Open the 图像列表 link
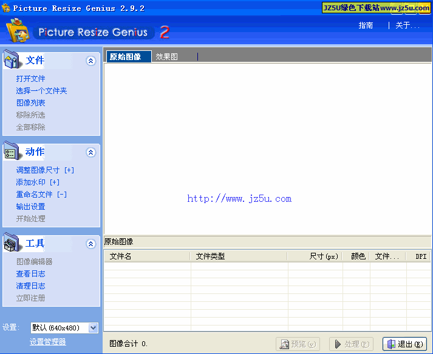 [x=30, y=103]
